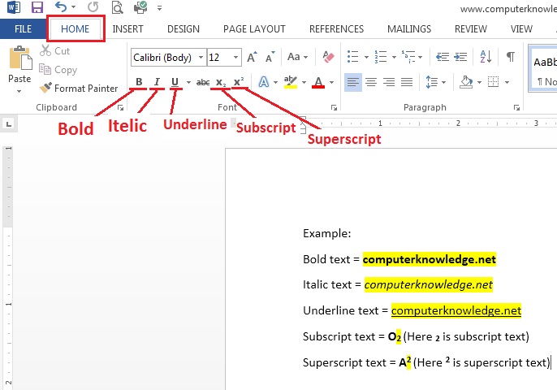Toggle Italic formatting
The image size is (557, 390).
(157, 82)
